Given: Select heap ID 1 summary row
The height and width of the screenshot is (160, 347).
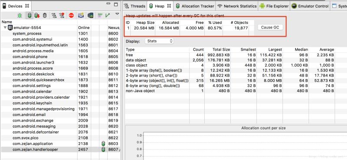Looking at the screenshot, I should point(190,28).
